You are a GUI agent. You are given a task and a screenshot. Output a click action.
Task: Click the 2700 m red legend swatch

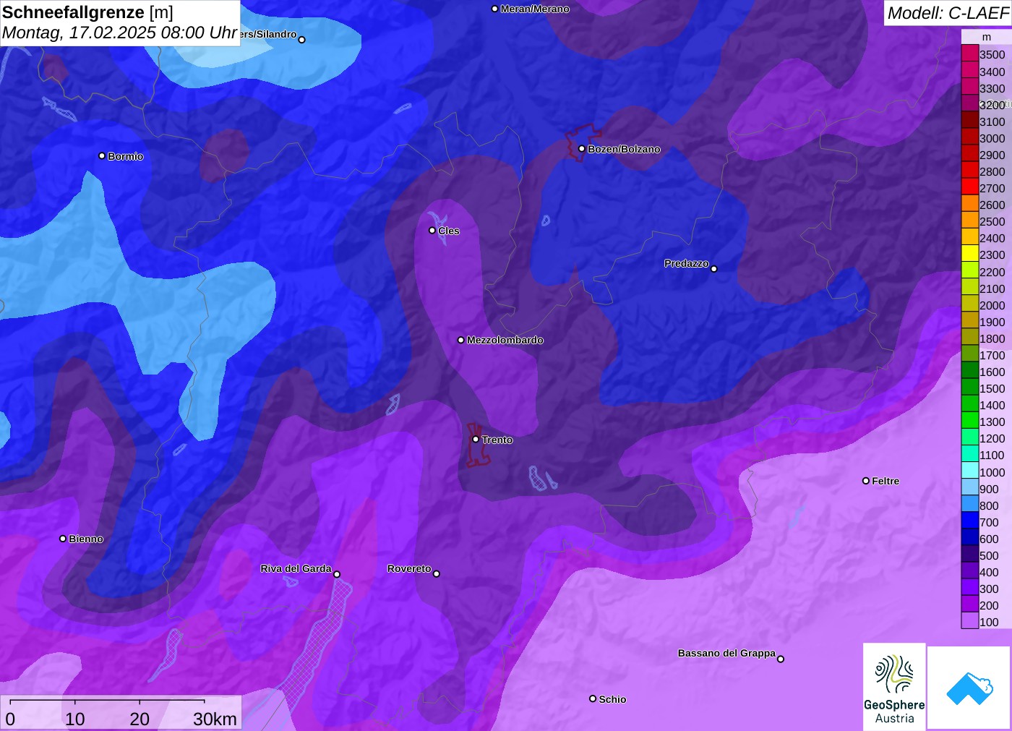970,187
